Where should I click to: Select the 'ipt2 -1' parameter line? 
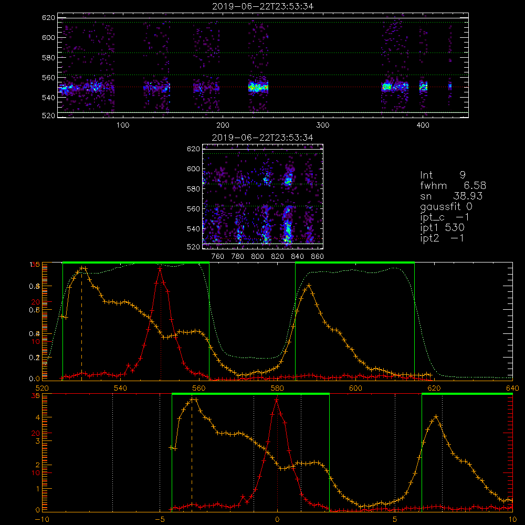click(442, 238)
